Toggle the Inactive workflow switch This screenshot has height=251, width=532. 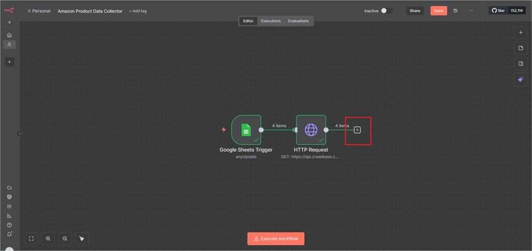pyautogui.click(x=387, y=11)
